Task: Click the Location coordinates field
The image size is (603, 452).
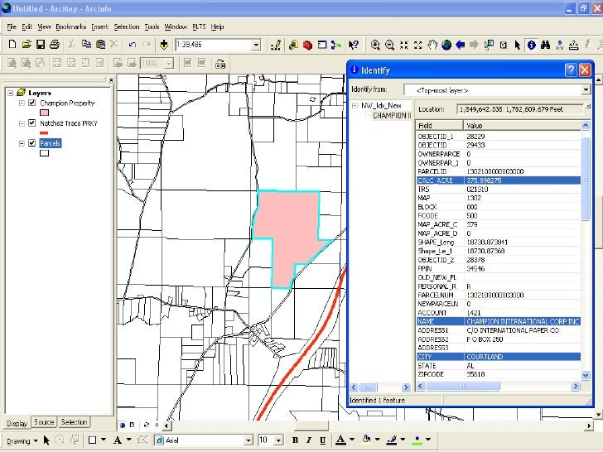Action: coord(520,109)
